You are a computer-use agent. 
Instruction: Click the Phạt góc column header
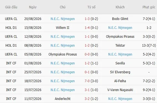[149, 7]
